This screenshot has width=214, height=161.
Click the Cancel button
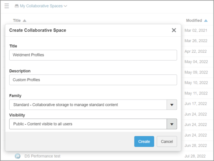click(167, 141)
